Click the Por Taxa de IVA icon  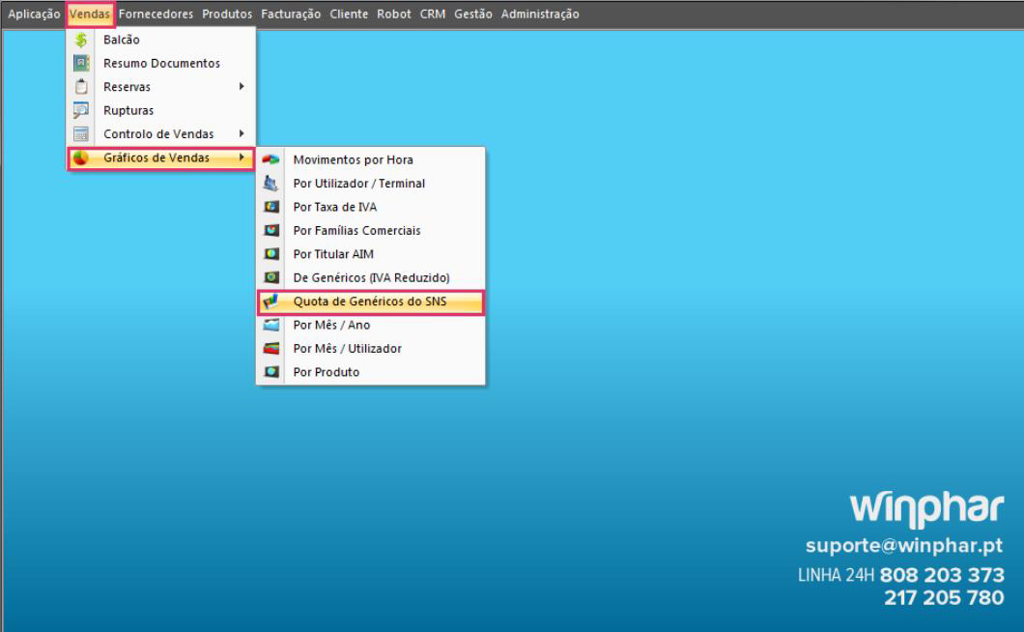coord(271,207)
